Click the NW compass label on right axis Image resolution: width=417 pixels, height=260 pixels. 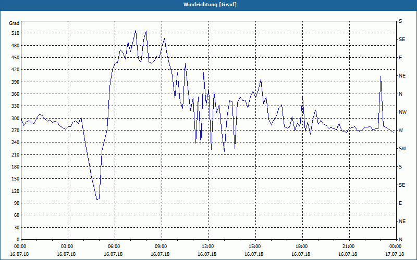point(402,112)
